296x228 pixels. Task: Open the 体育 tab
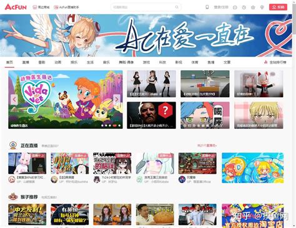click(x=195, y=62)
